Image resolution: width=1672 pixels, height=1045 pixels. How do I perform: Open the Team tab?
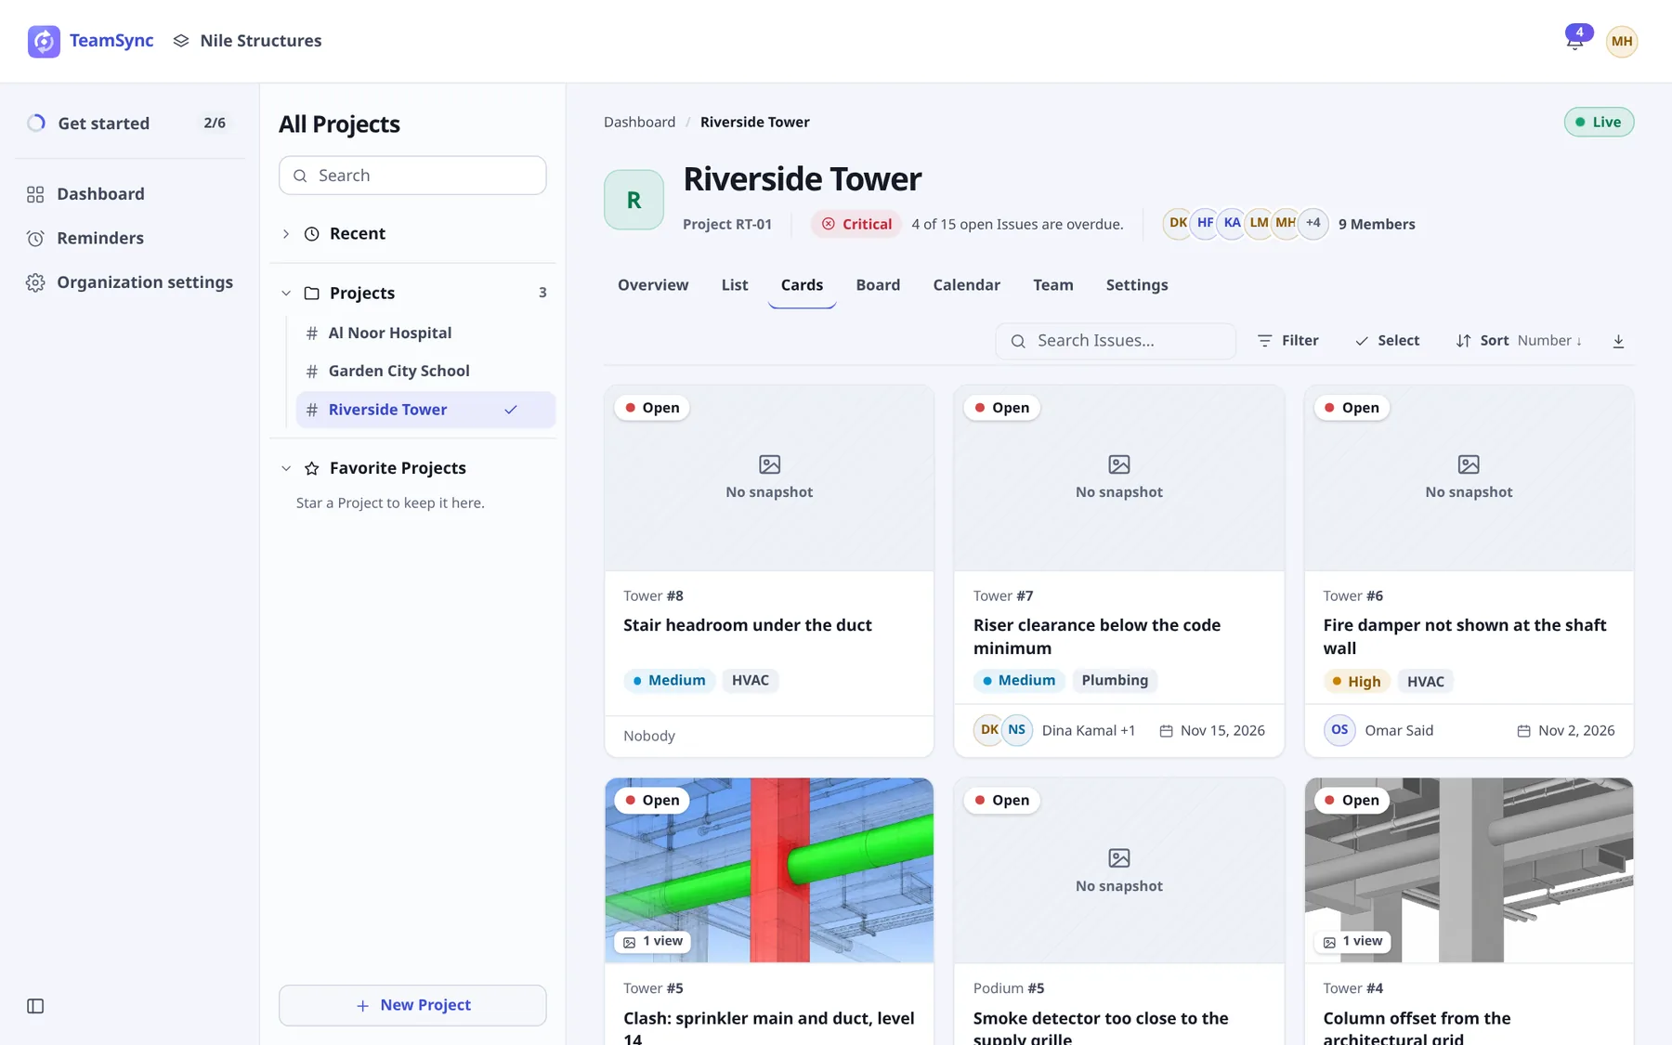coord(1052,285)
